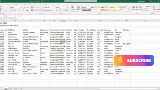Apply the Bad cell style
Image resolution: width=160 pixels, height=90 pixels.
[95, 7]
